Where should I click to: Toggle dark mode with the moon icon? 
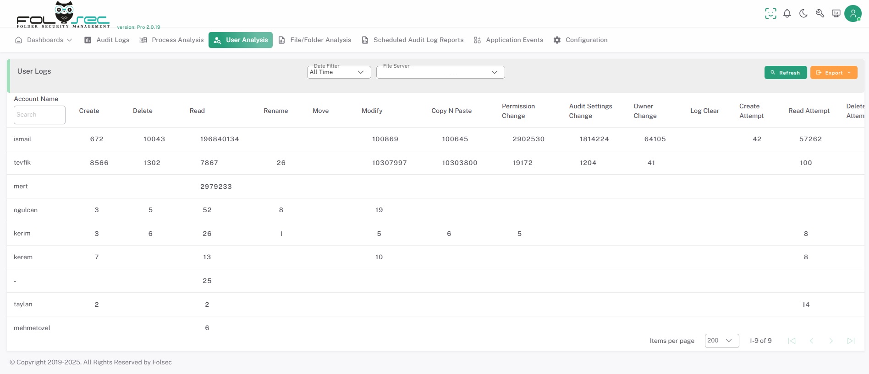(x=803, y=14)
